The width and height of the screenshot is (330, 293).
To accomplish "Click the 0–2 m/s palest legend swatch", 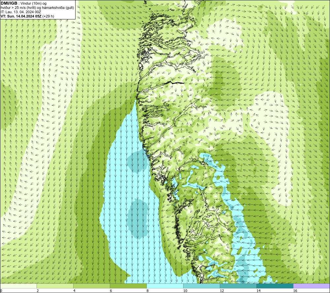I will click(x=18, y=286).
